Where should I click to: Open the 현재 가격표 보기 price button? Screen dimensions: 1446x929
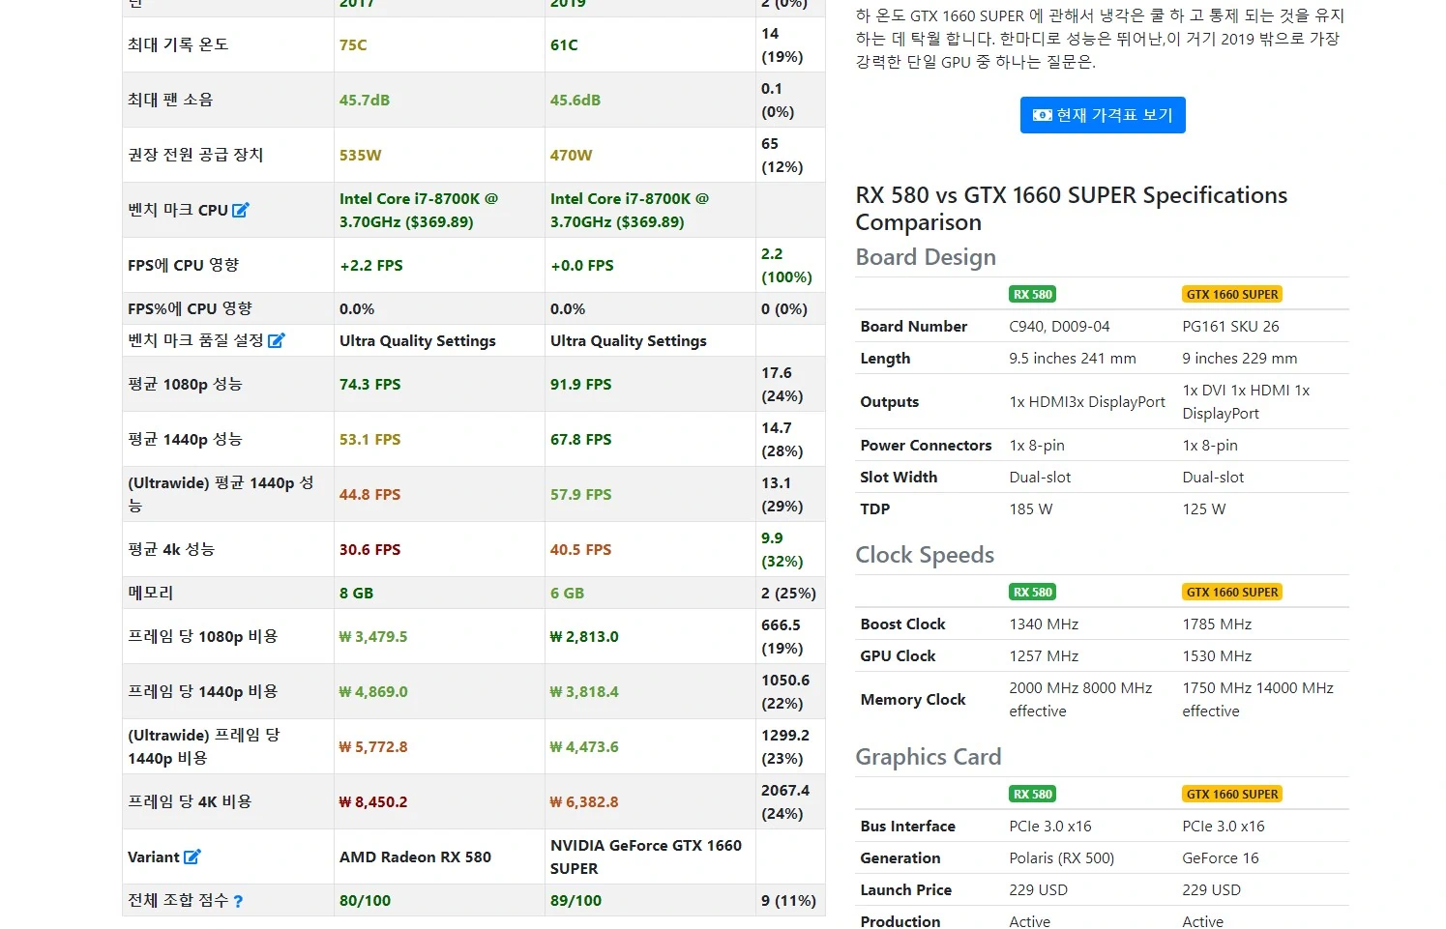[x=1103, y=115]
